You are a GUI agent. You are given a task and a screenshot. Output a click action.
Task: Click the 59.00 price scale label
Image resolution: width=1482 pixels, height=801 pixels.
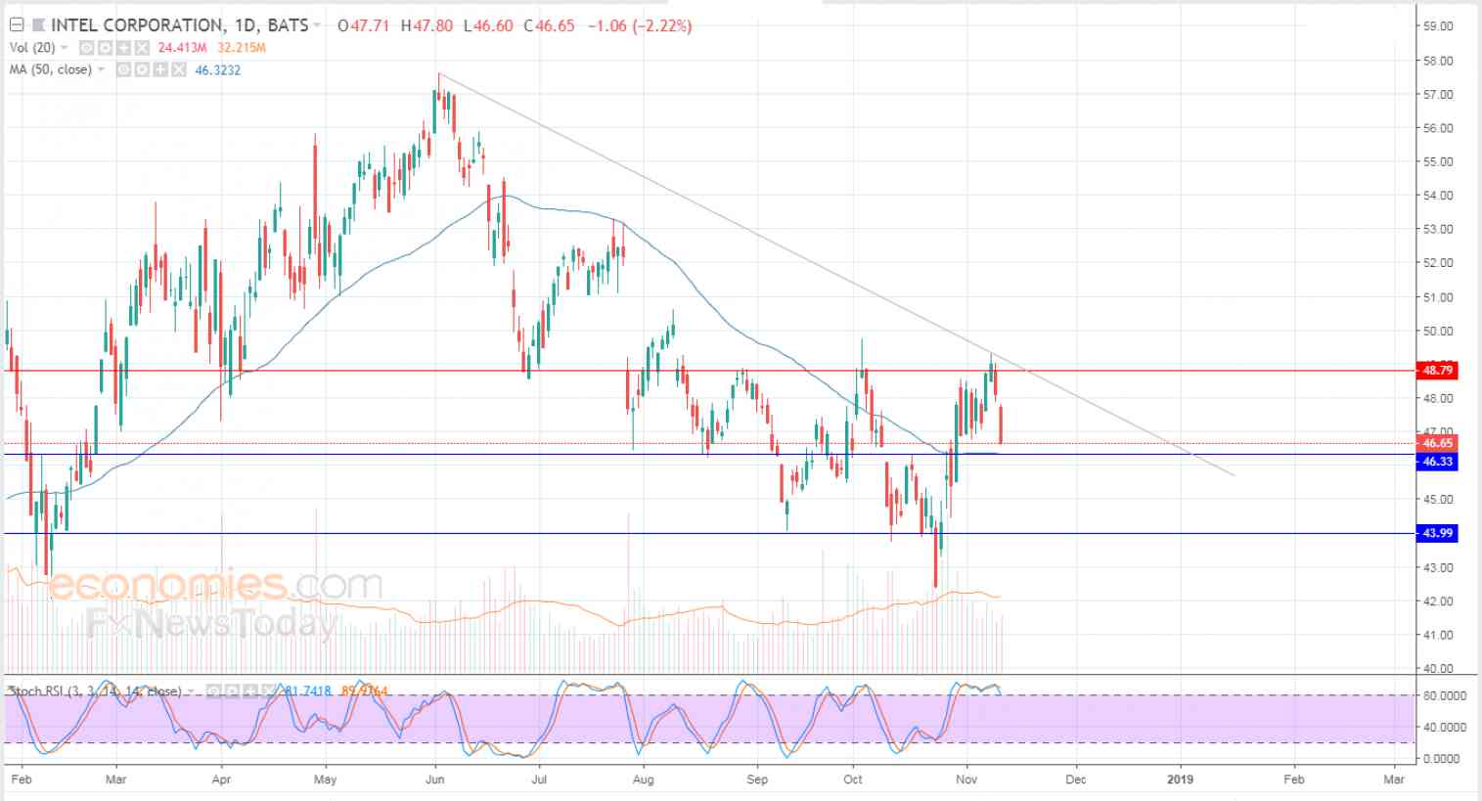click(1439, 26)
